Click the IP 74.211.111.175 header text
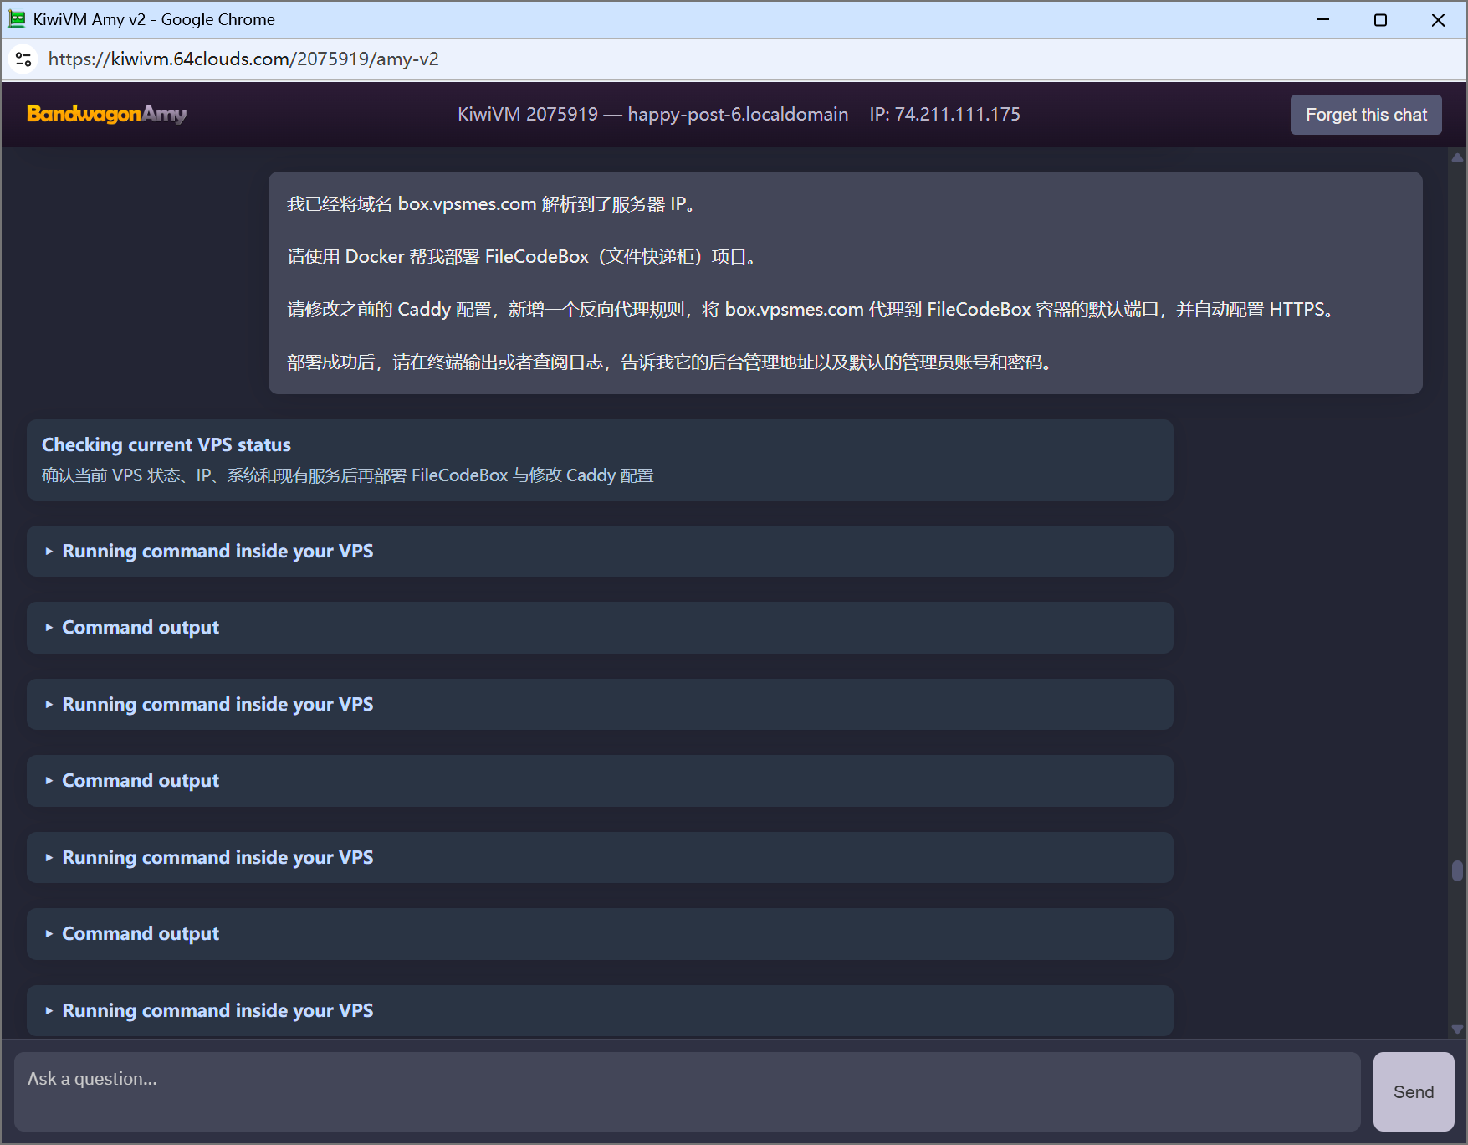 click(x=944, y=114)
